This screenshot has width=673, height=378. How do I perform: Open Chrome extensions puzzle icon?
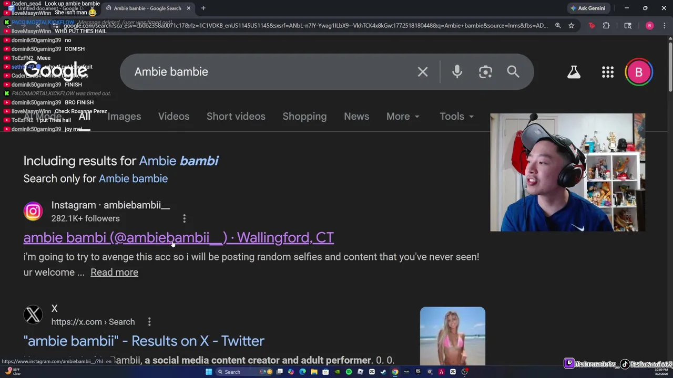click(x=606, y=26)
